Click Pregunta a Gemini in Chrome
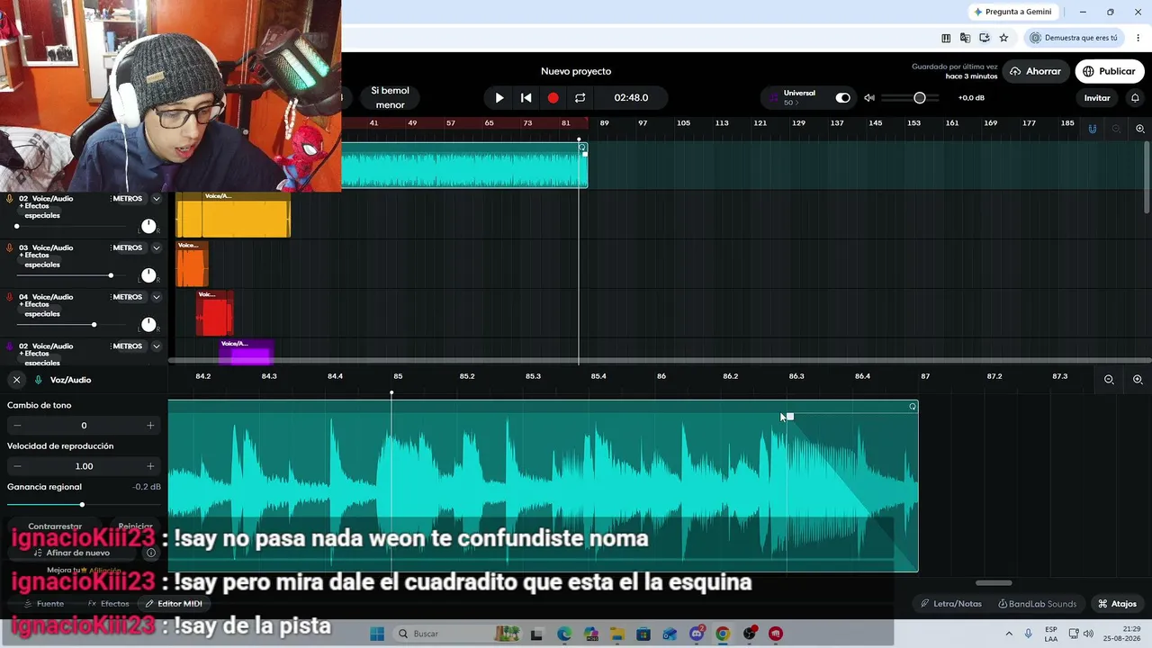The height and width of the screenshot is (648, 1152). click(x=1012, y=12)
